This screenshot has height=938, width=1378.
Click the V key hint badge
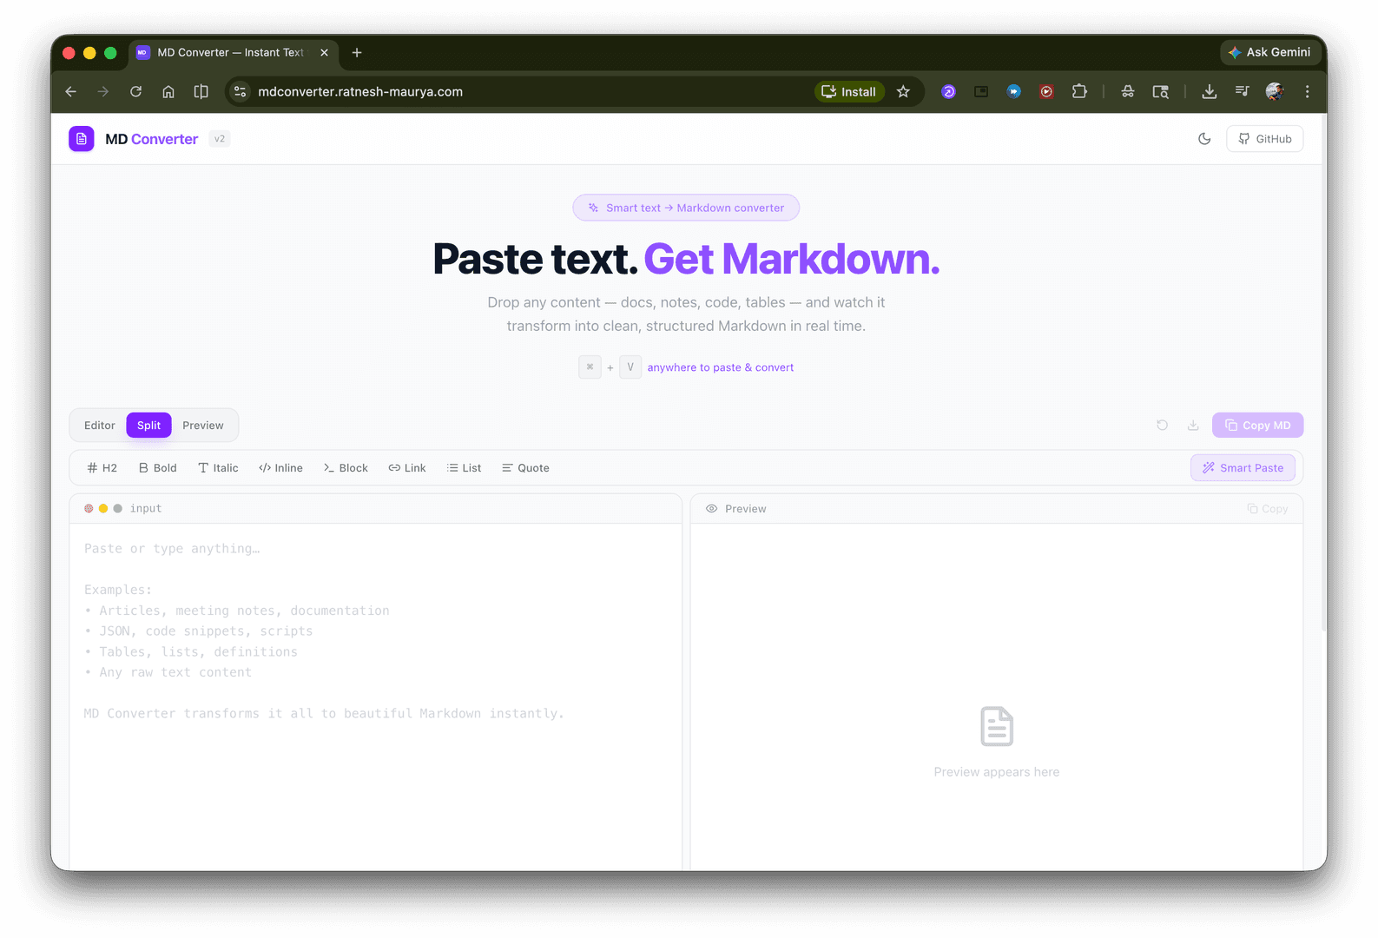pos(630,367)
